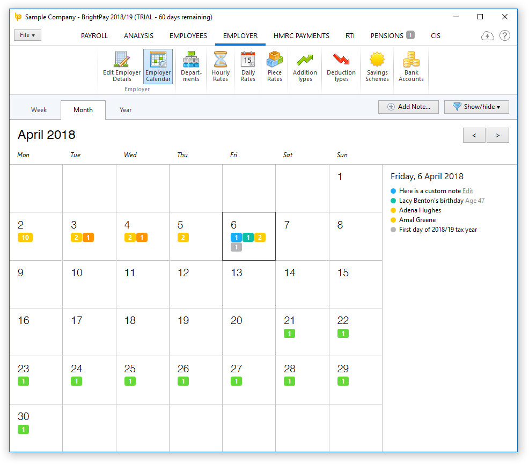Open the Departments settings
Screen dimensions: 529x464
[x=191, y=67]
